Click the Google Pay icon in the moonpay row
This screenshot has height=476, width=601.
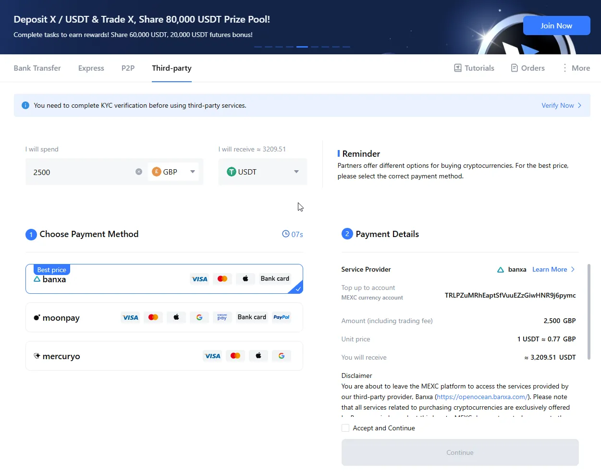199,317
